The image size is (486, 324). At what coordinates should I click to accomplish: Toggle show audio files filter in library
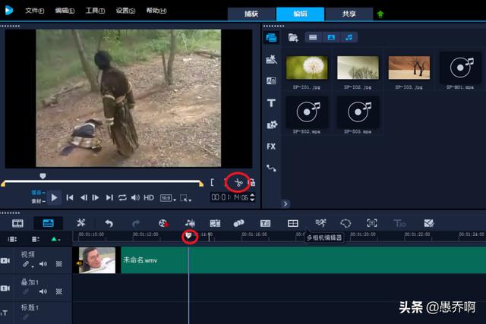pos(349,37)
